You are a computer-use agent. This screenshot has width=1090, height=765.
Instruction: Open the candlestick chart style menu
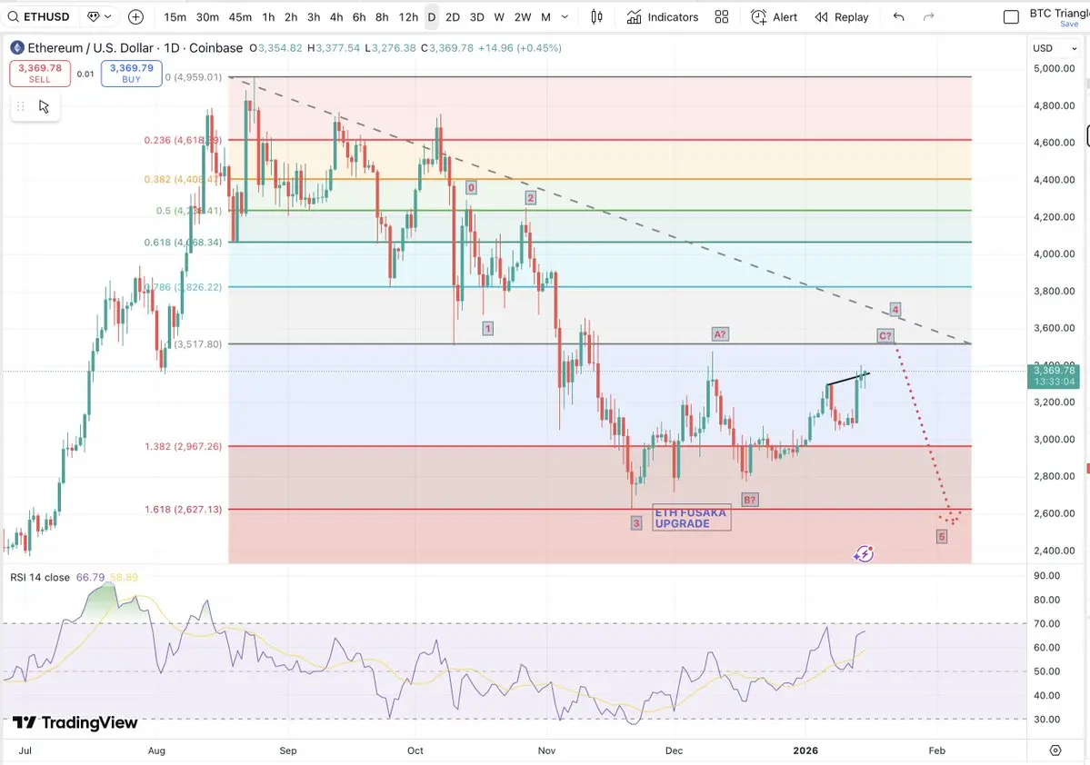tap(596, 16)
